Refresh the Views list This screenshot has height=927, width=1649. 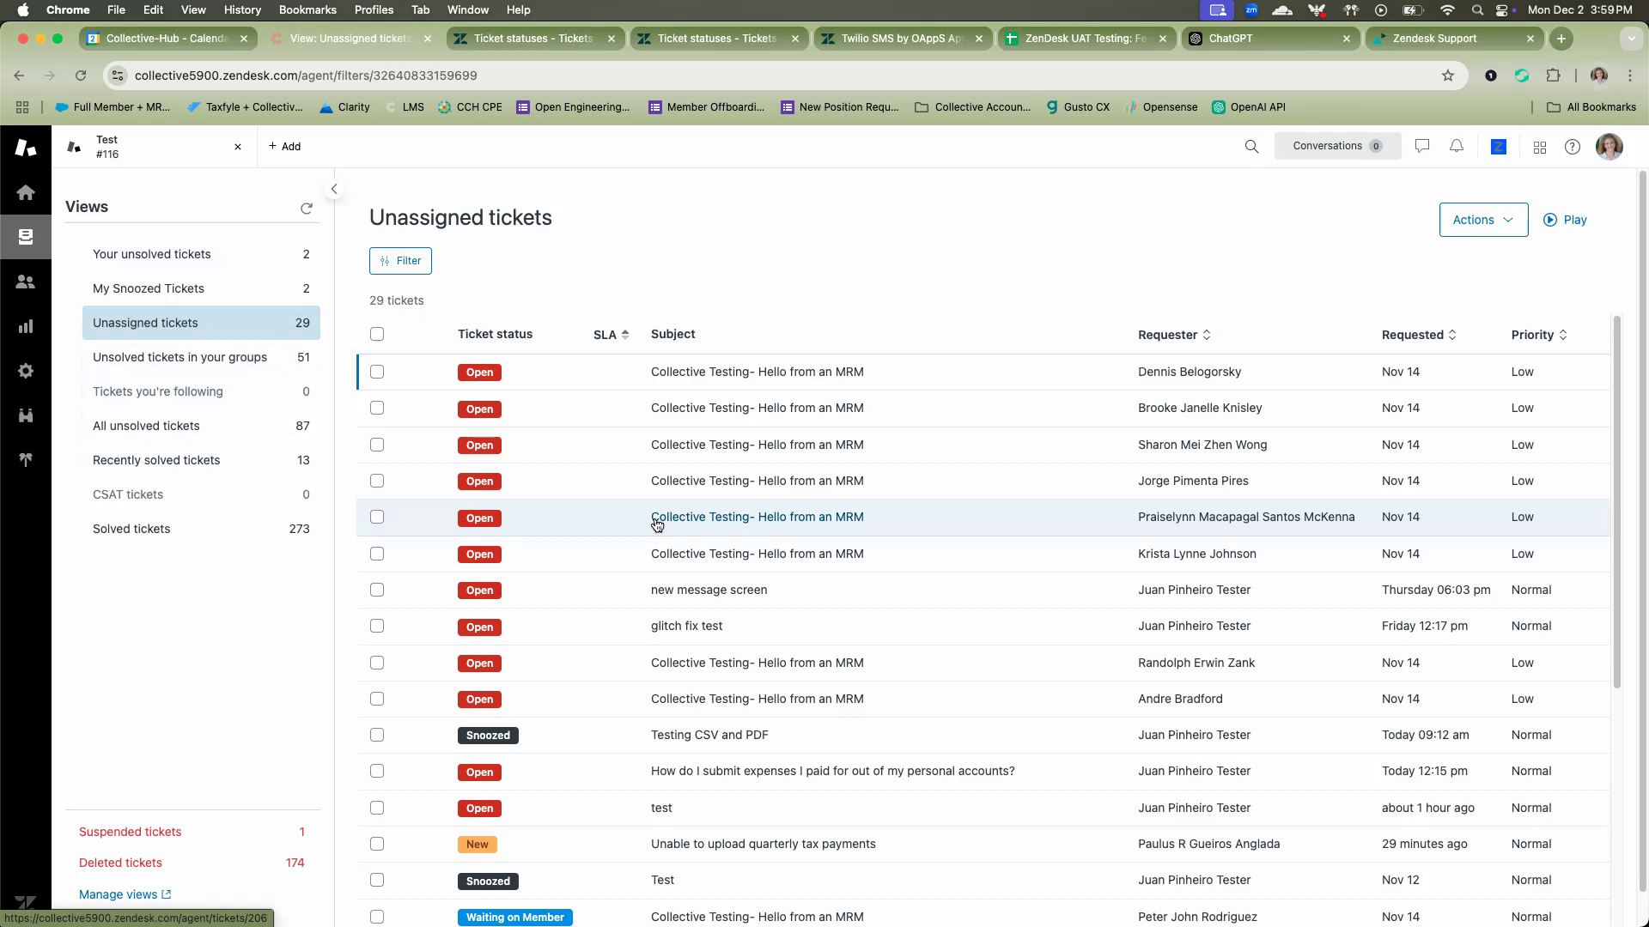point(307,209)
